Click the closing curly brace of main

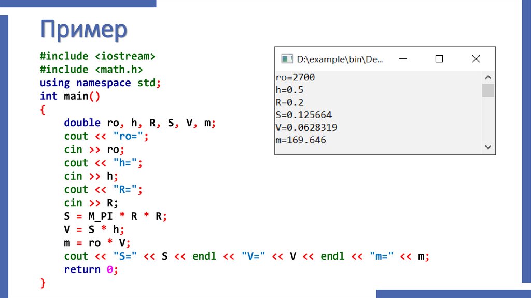[x=43, y=283]
